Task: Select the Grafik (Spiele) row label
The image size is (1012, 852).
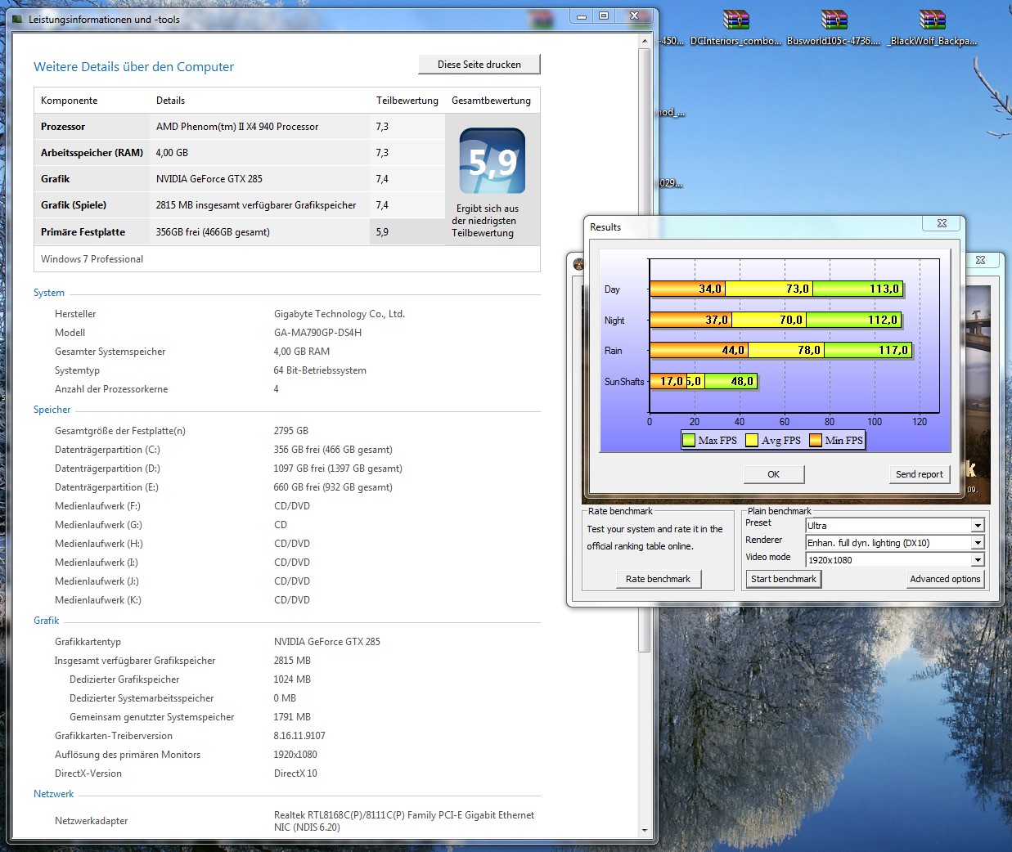Action: pyautogui.click(x=74, y=205)
